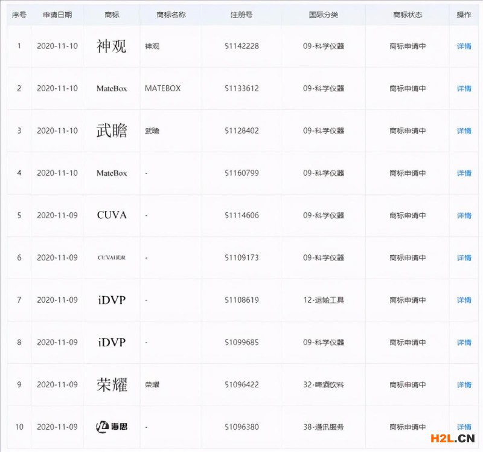Click the 注册号 column header
The image size is (483, 452).
pyautogui.click(x=241, y=15)
